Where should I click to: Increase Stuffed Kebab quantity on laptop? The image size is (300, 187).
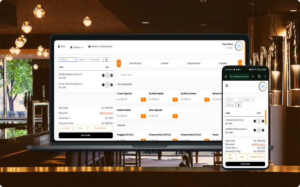[111, 75]
